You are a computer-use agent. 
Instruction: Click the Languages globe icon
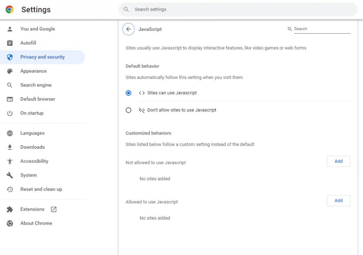click(x=10, y=133)
